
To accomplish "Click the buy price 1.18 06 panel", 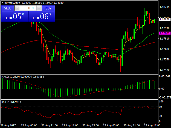I will pyautogui.click(x=42, y=16).
